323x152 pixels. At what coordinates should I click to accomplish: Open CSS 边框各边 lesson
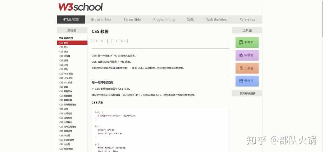[x=66, y=123]
